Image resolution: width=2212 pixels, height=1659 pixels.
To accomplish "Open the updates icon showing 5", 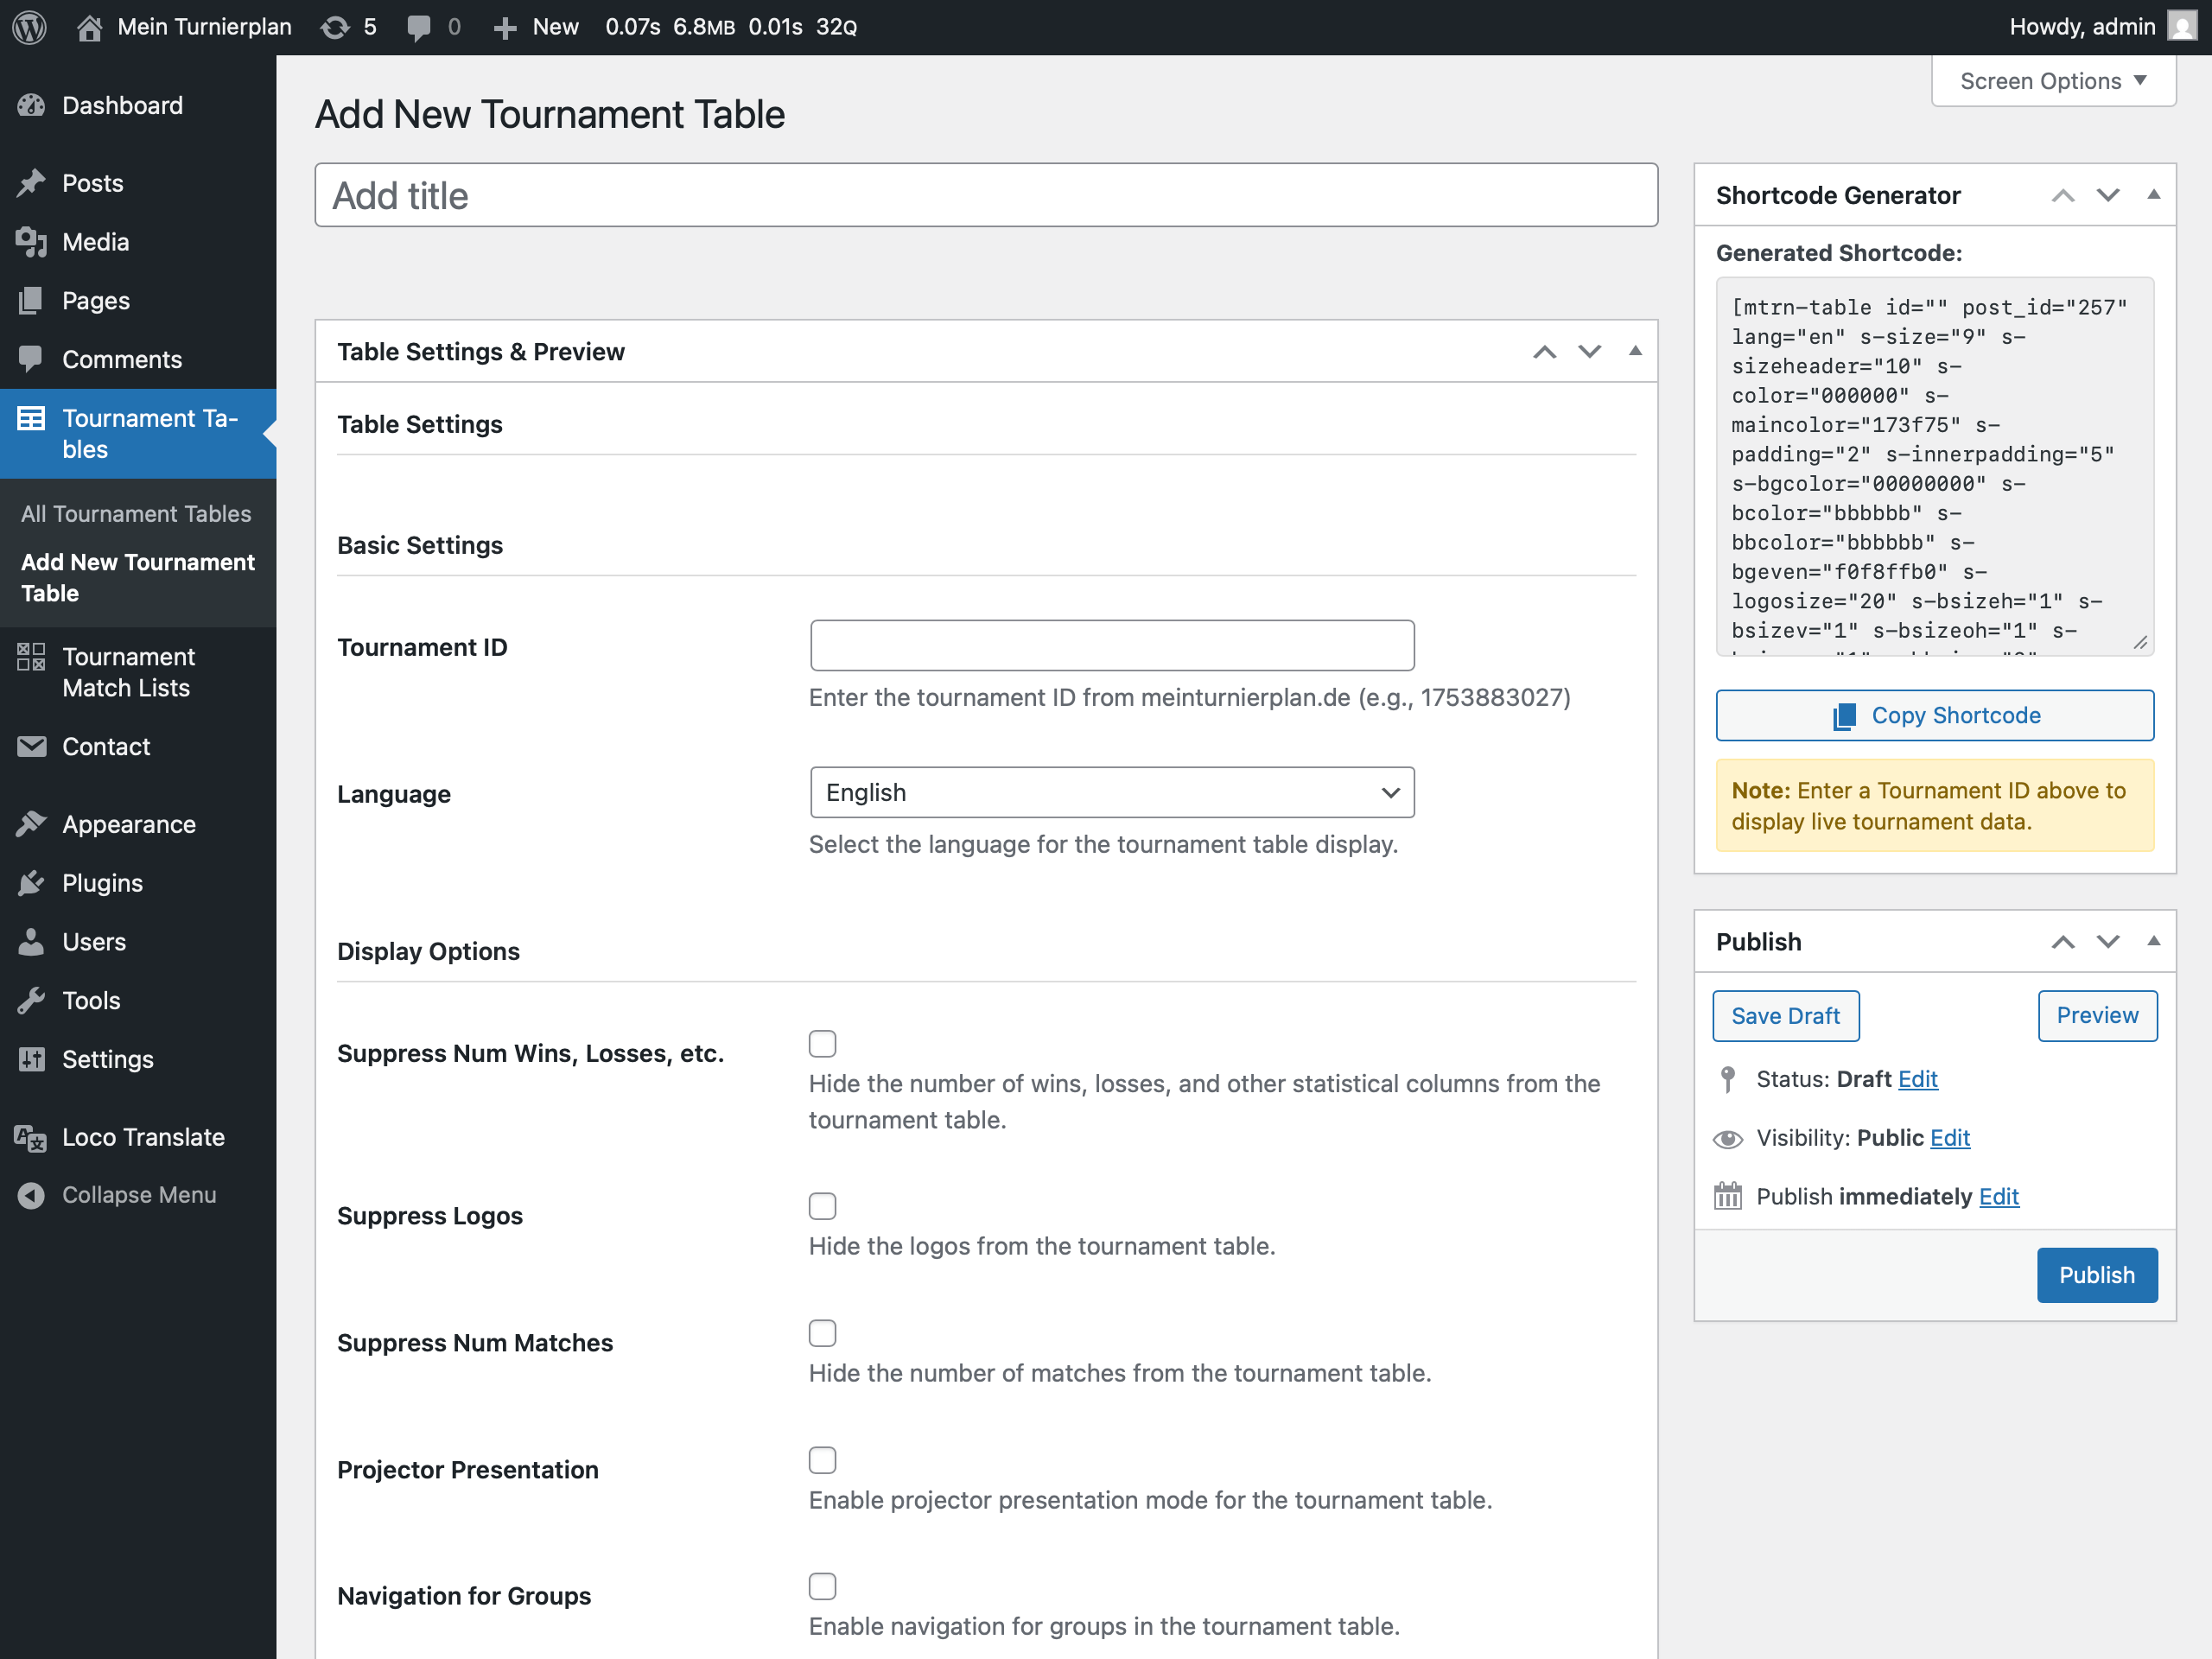I will pyautogui.click(x=335, y=27).
